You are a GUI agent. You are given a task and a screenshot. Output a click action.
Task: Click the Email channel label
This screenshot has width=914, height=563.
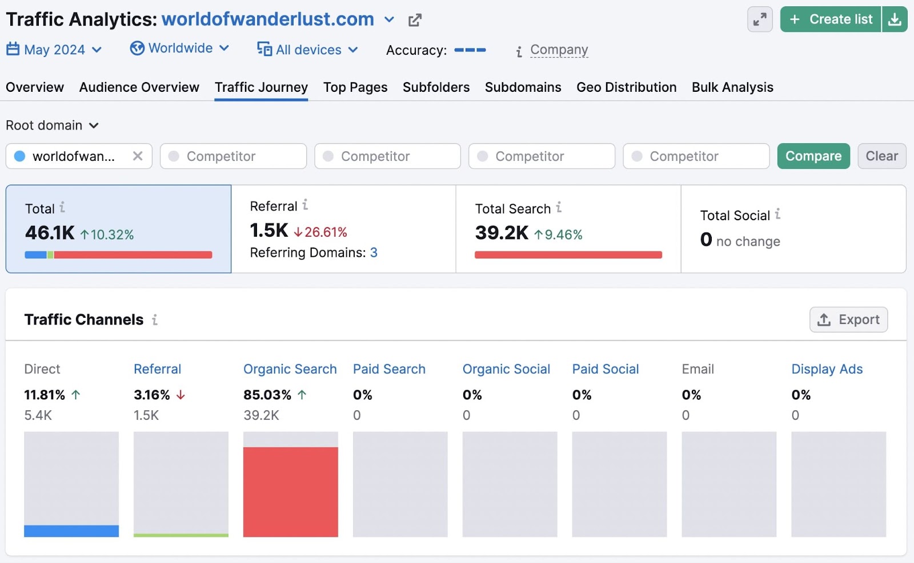coord(697,369)
